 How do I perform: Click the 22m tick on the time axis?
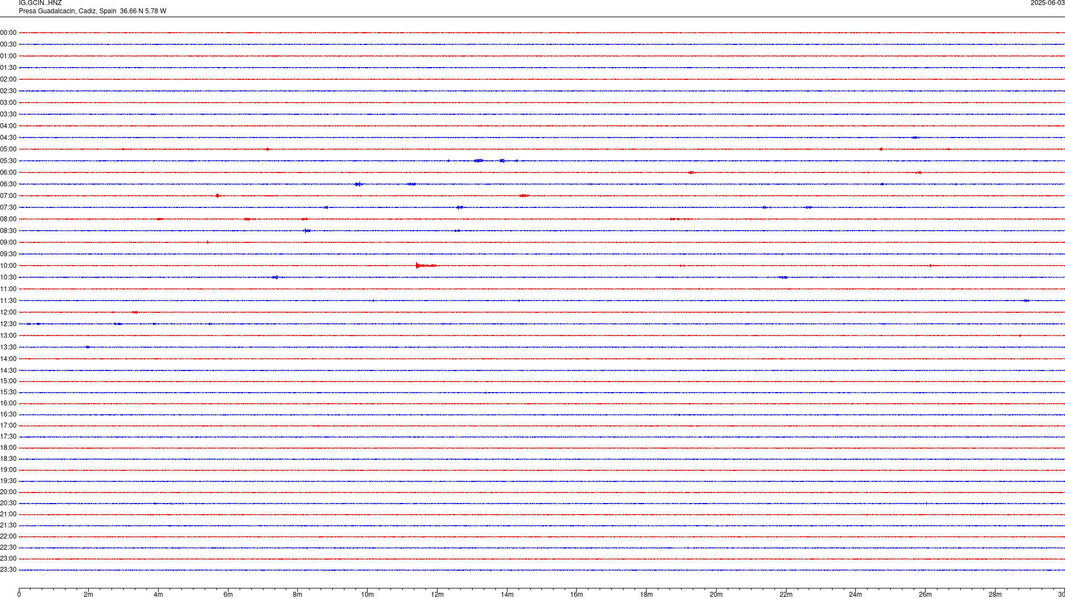tap(786, 595)
